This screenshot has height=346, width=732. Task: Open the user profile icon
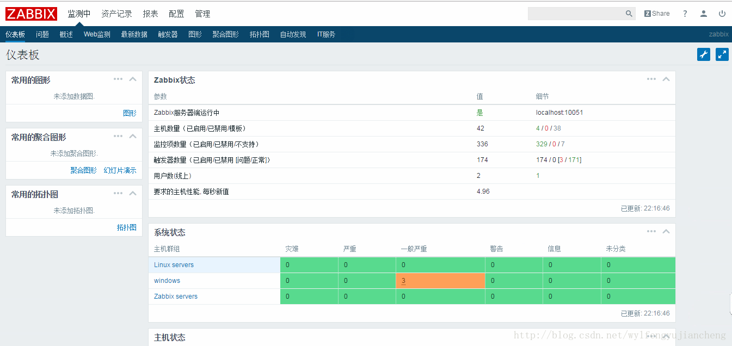point(704,14)
